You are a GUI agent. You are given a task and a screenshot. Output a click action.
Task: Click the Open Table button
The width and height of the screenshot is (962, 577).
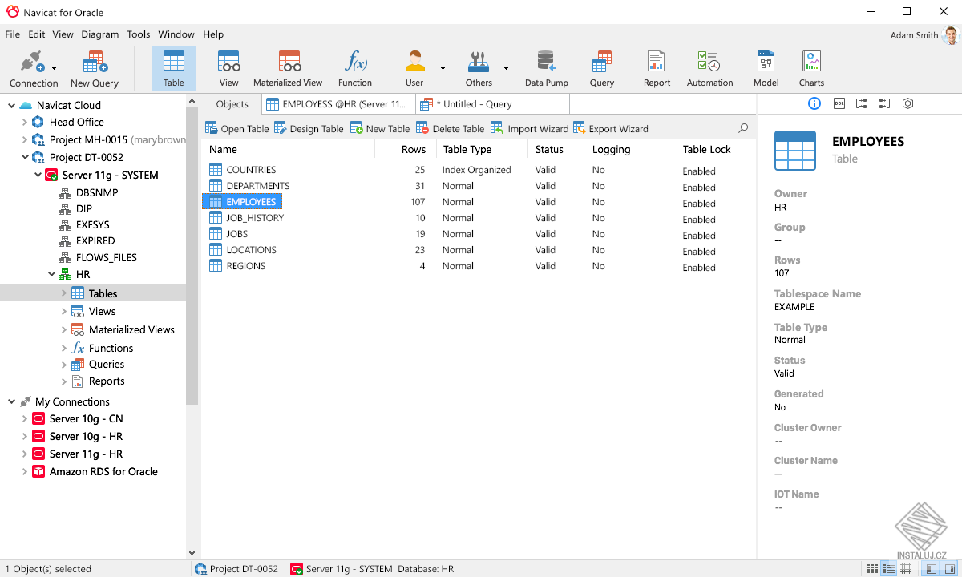pos(237,128)
